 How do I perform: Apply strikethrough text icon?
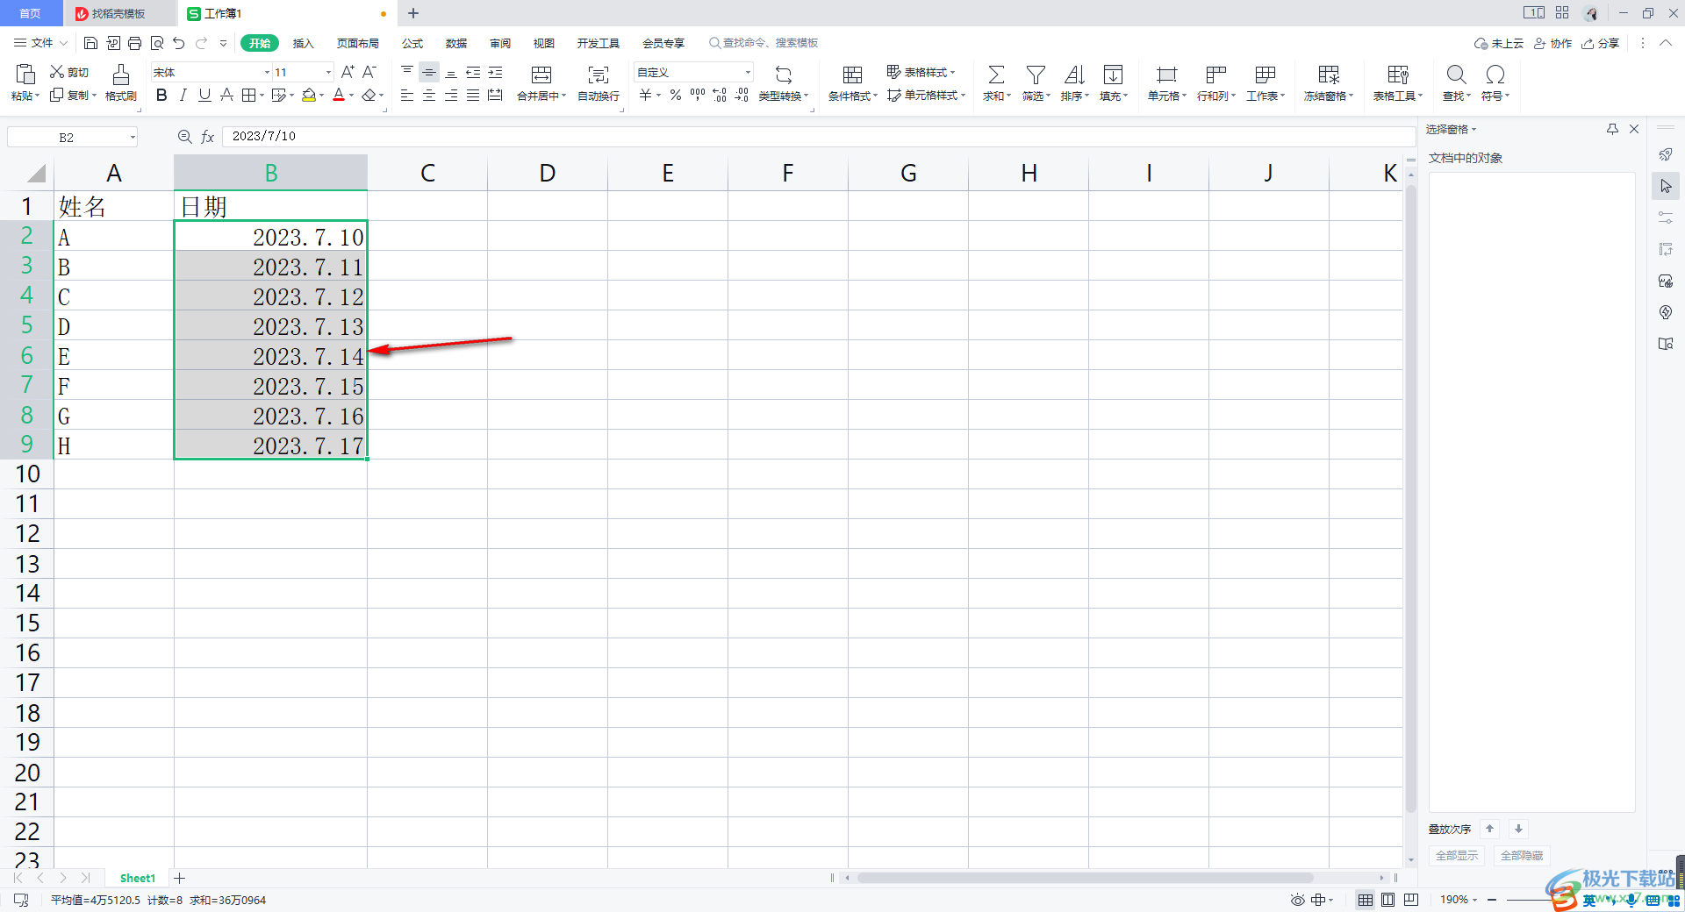226,96
